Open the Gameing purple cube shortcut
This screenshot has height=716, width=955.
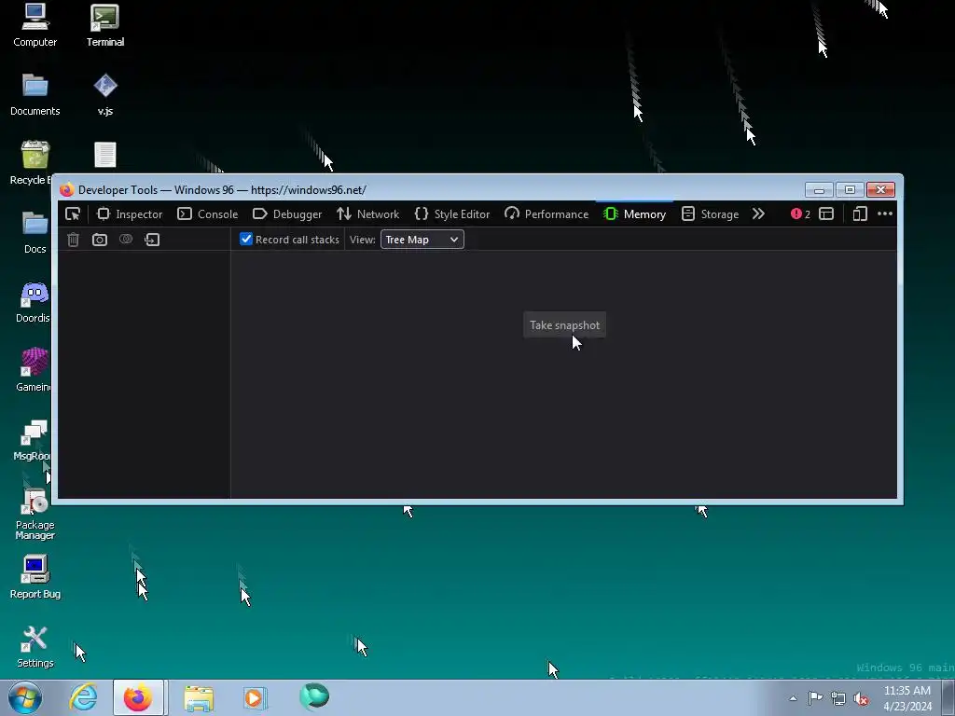click(34, 370)
